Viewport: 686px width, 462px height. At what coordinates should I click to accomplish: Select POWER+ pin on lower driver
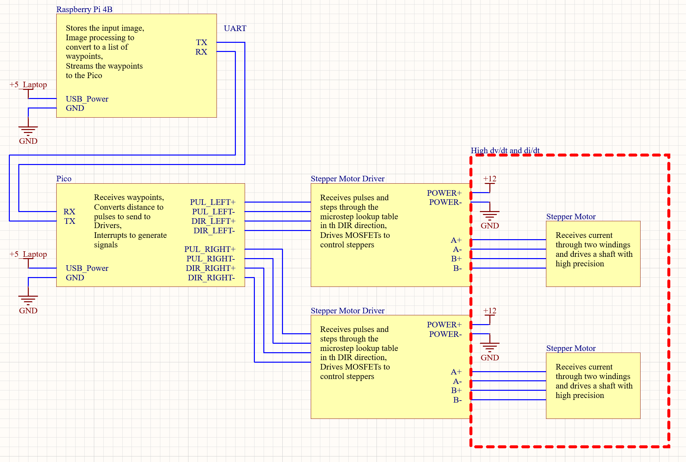[x=444, y=325]
